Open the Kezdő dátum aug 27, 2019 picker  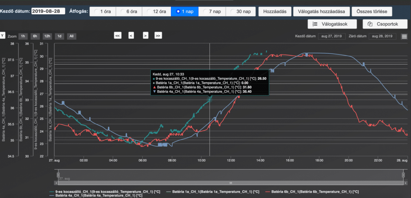click(332, 36)
